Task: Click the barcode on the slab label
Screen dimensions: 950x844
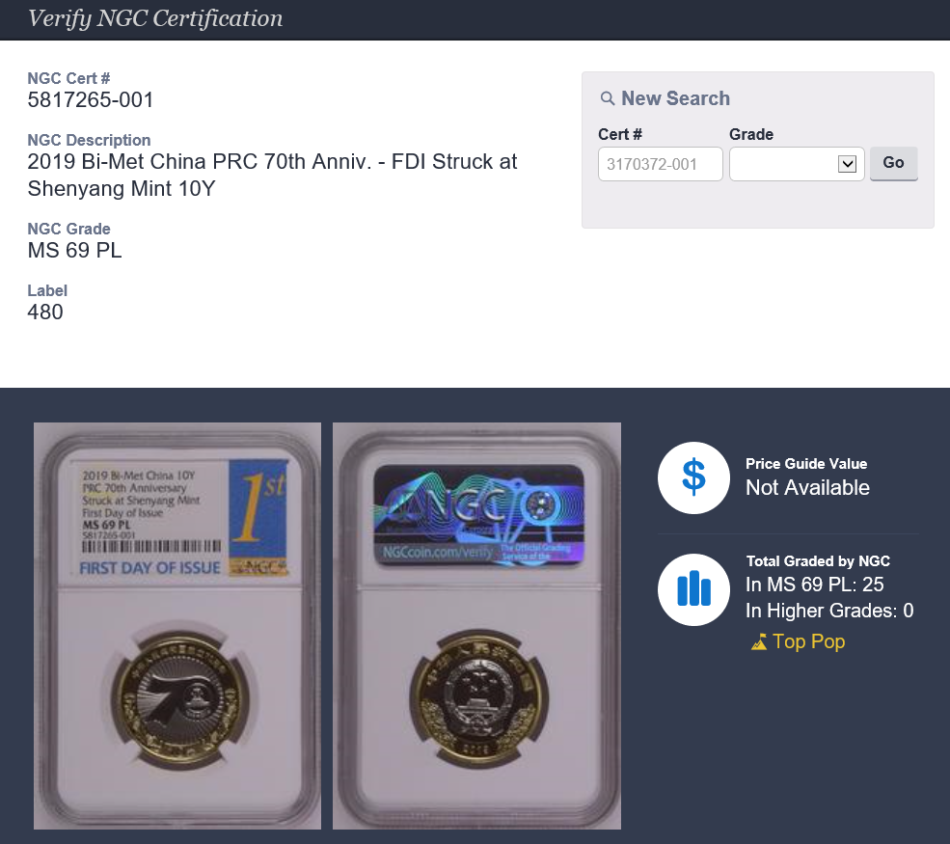Action: point(151,546)
